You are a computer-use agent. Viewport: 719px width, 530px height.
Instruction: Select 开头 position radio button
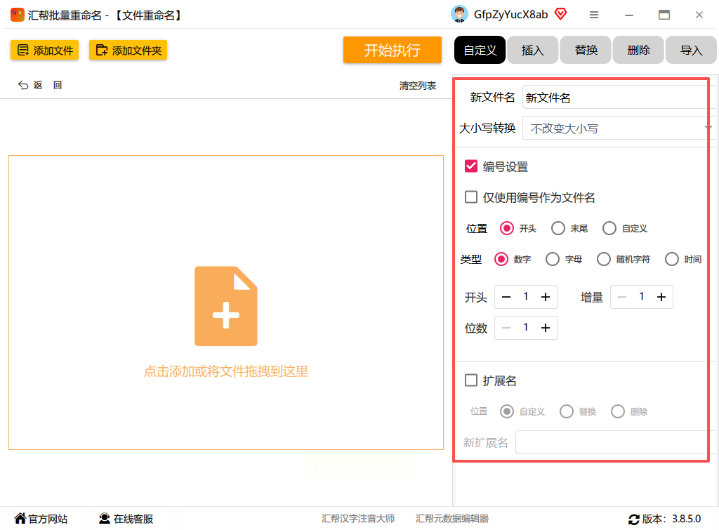tap(507, 228)
